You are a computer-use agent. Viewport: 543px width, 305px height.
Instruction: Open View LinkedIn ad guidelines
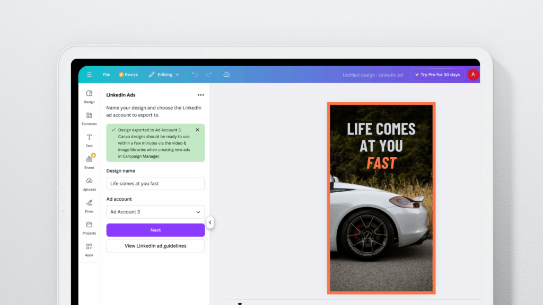(155, 246)
